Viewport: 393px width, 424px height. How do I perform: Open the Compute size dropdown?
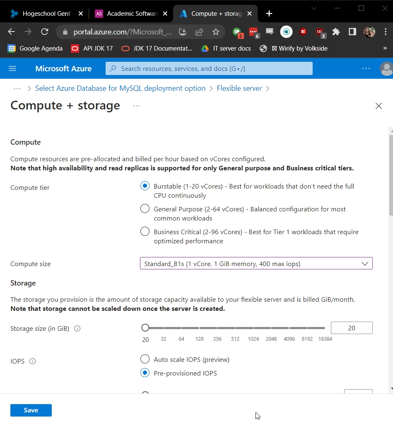256,264
